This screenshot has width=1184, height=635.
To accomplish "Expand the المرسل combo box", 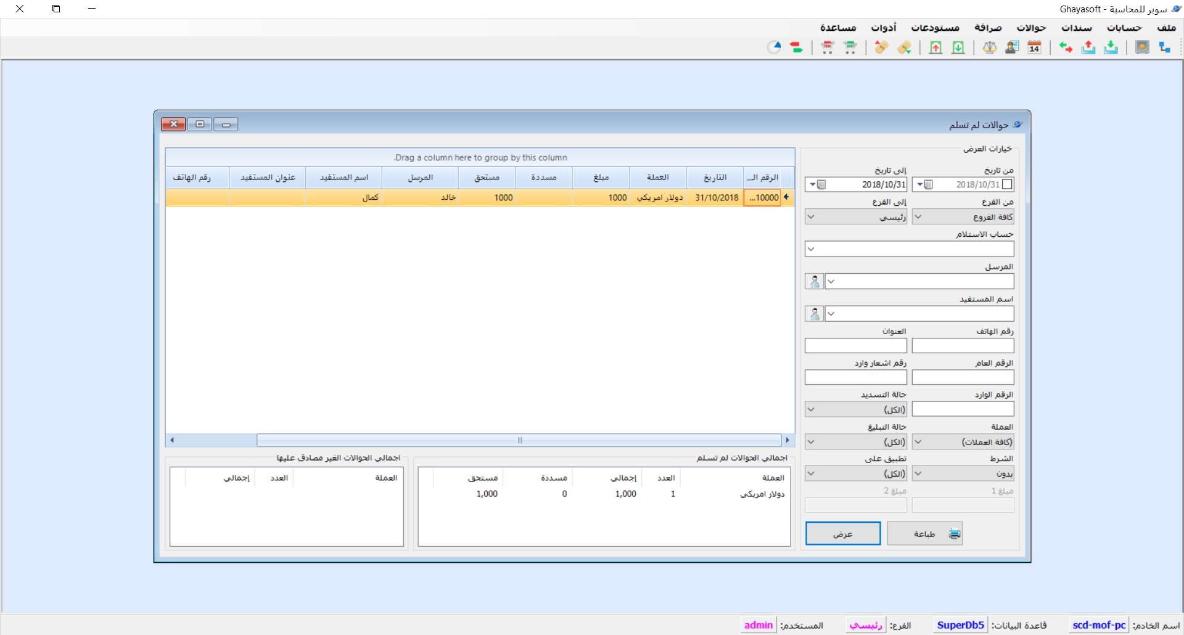I will (x=831, y=282).
